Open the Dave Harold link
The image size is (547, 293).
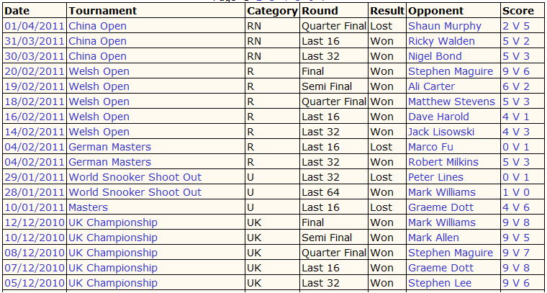click(x=439, y=117)
